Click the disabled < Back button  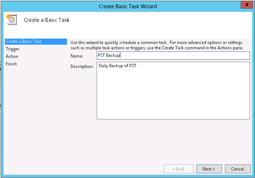pos(179,169)
